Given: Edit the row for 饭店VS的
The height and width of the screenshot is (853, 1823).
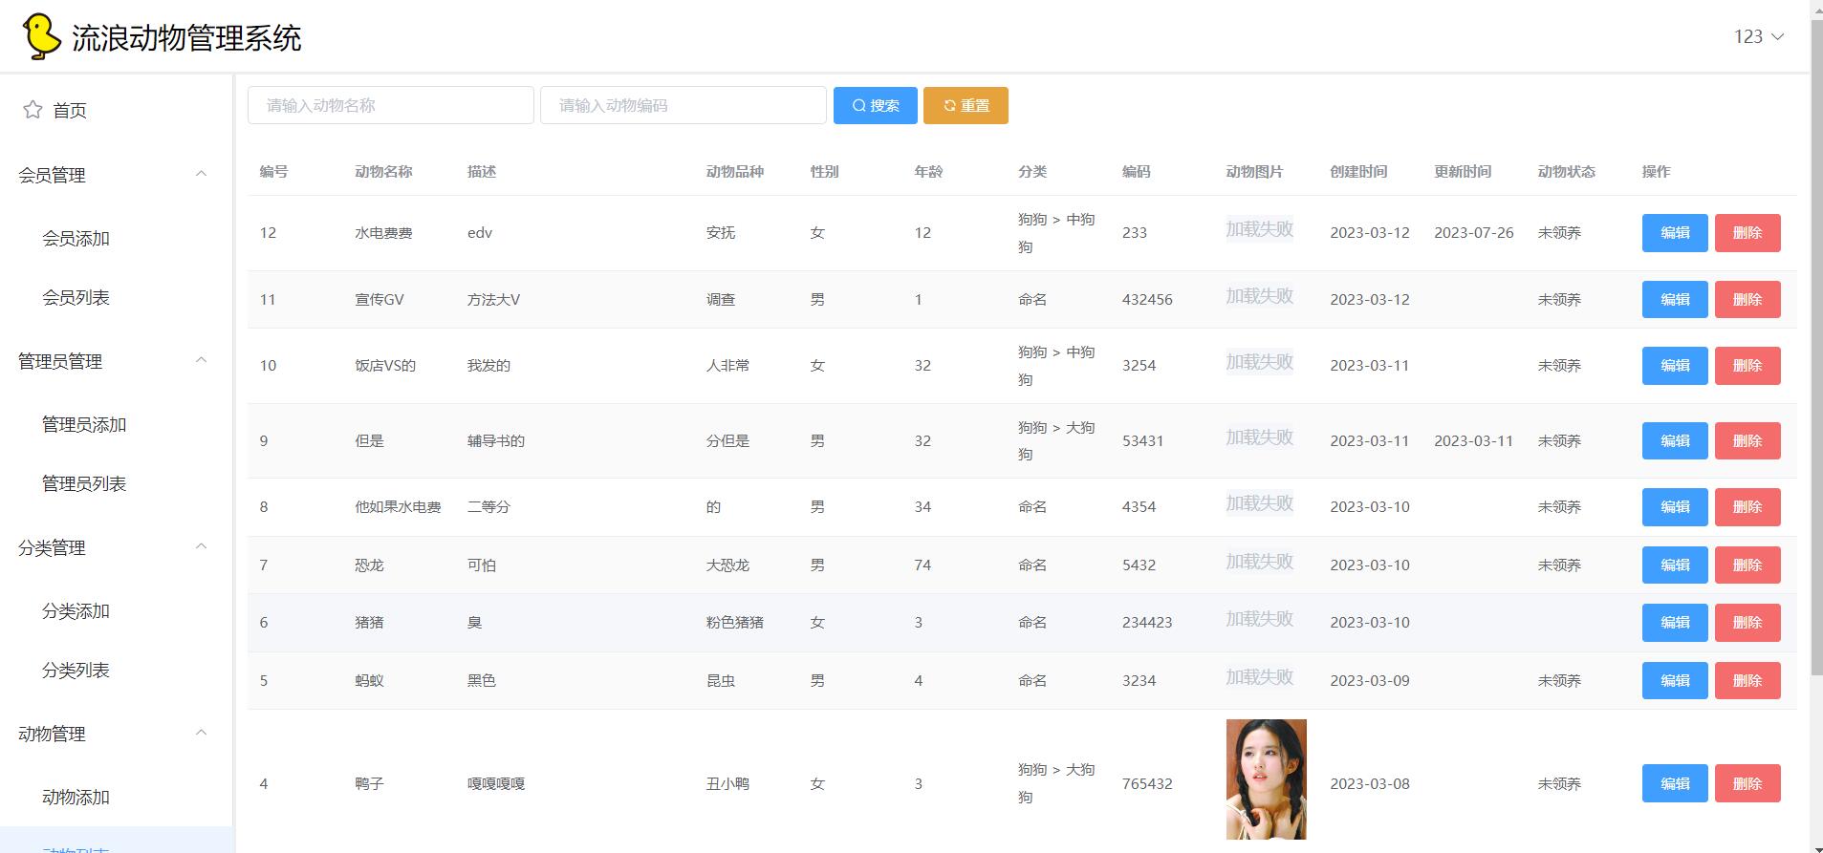Looking at the screenshot, I should pyautogui.click(x=1675, y=366).
